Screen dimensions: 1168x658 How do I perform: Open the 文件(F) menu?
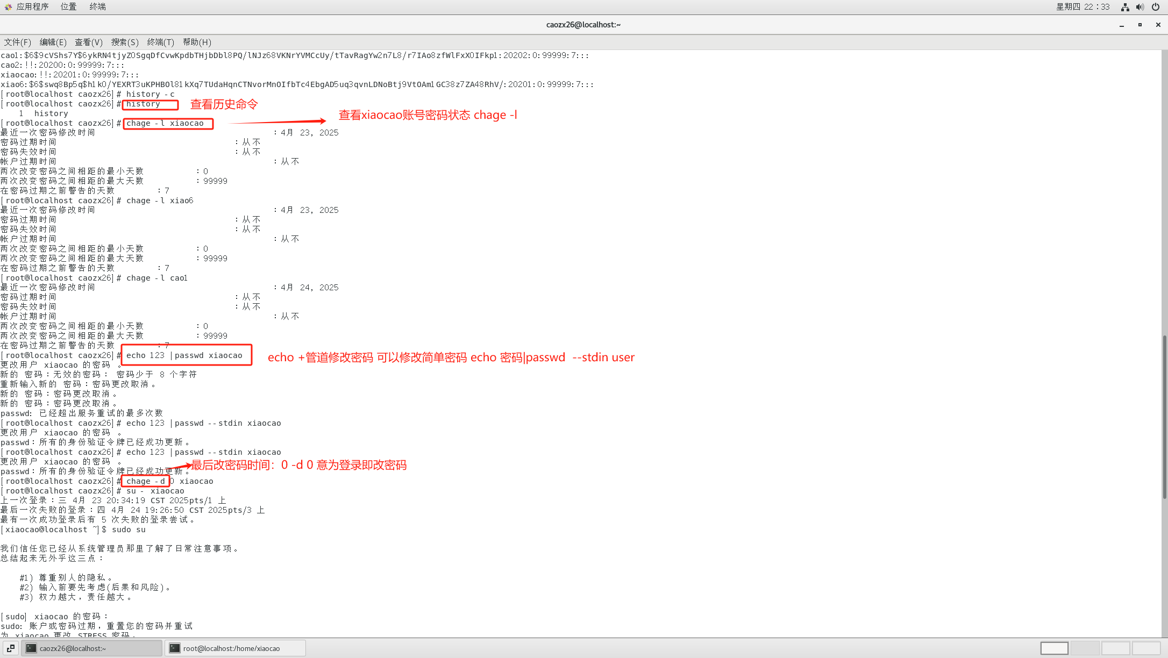click(x=17, y=42)
